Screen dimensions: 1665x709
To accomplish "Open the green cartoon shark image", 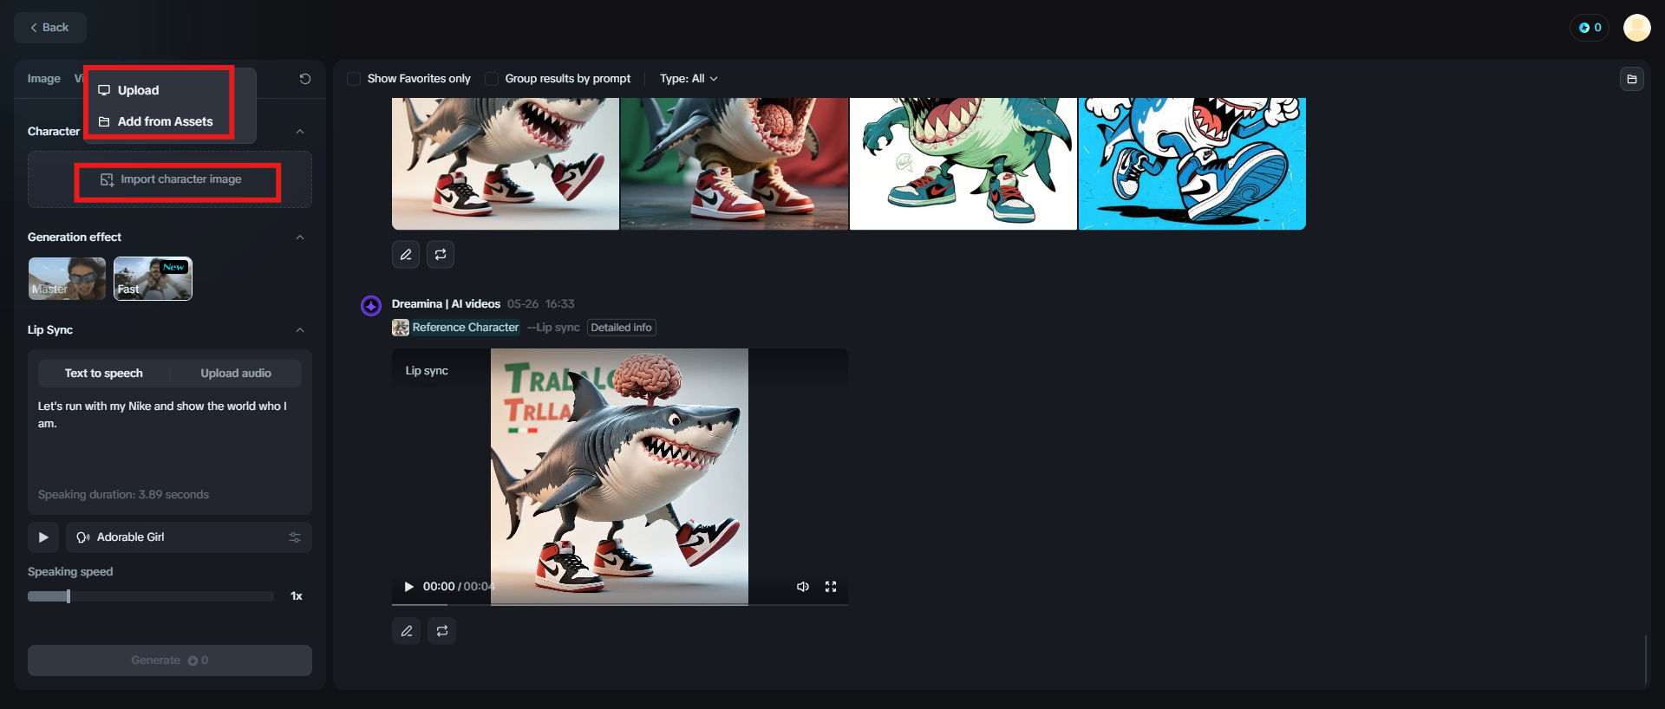I will click(963, 163).
